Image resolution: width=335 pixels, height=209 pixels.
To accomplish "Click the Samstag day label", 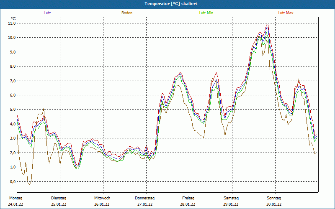I will (x=231, y=198).
